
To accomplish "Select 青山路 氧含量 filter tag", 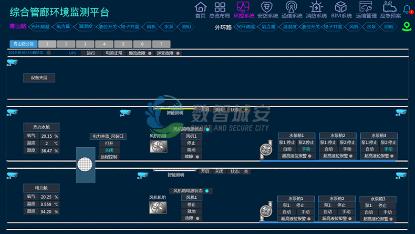I will (64, 26).
